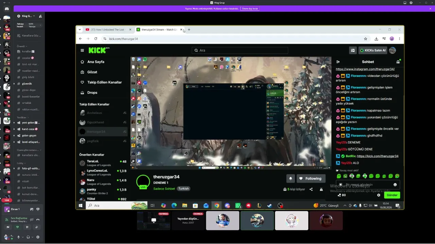Reload the Kick page
435x244 pixels.
click(x=96, y=39)
